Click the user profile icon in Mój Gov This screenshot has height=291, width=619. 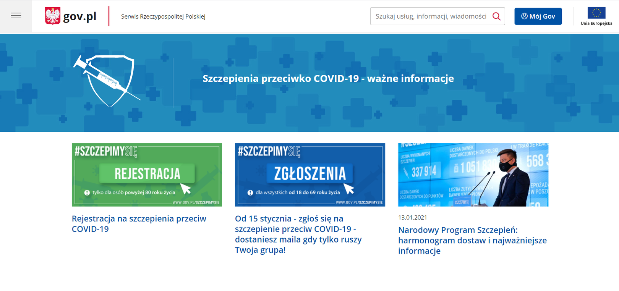pyautogui.click(x=524, y=16)
